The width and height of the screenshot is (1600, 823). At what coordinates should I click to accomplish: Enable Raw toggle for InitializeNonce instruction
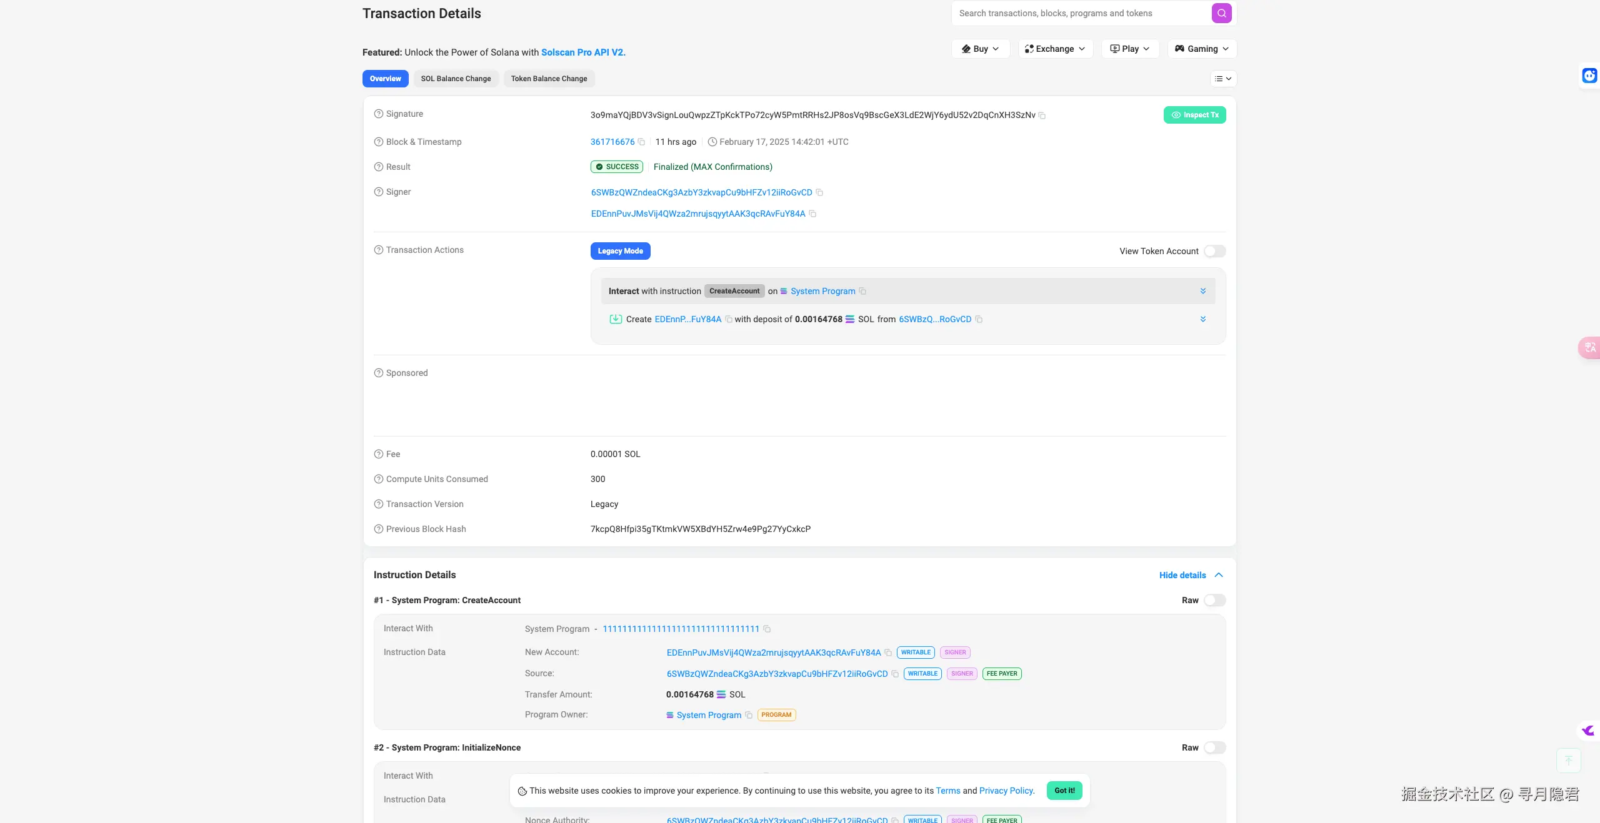point(1214,747)
